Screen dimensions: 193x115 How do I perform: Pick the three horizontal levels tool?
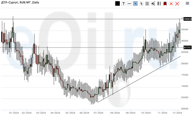tap(147, 3)
